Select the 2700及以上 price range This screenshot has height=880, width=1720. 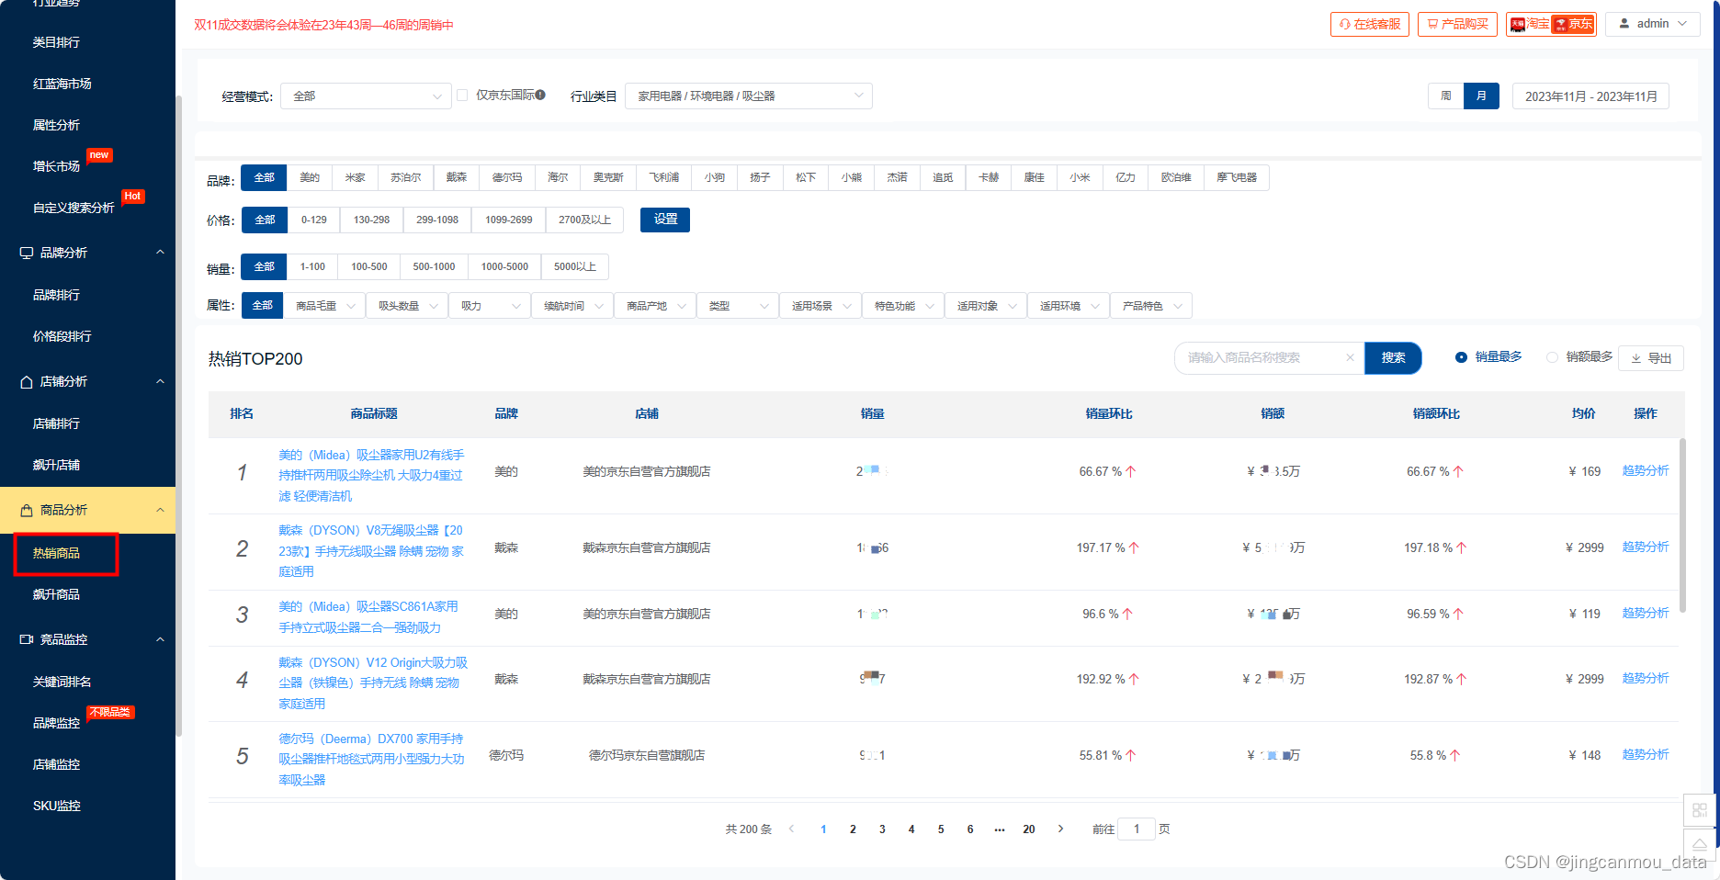[x=584, y=220]
